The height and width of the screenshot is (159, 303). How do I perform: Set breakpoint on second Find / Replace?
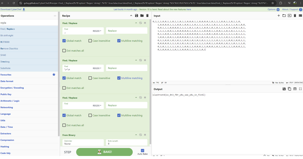145,60
